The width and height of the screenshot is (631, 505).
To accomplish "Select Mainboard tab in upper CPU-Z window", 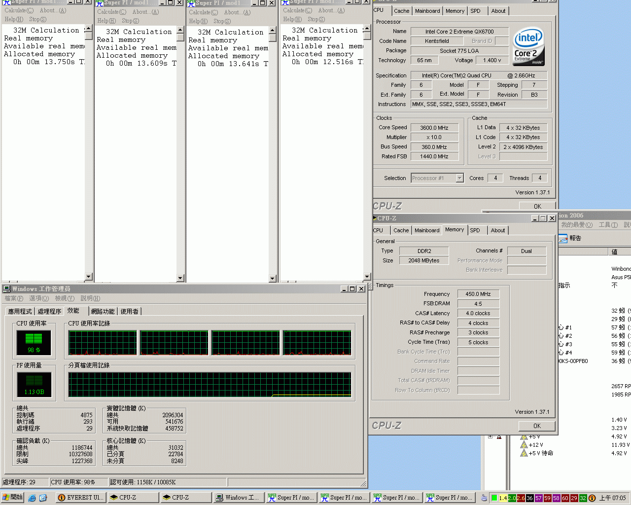I will click(427, 11).
